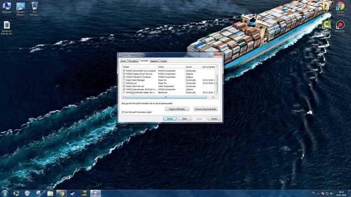Confirm with the Tamam button
Viewport: 351px width, 197px height.
pos(169,119)
